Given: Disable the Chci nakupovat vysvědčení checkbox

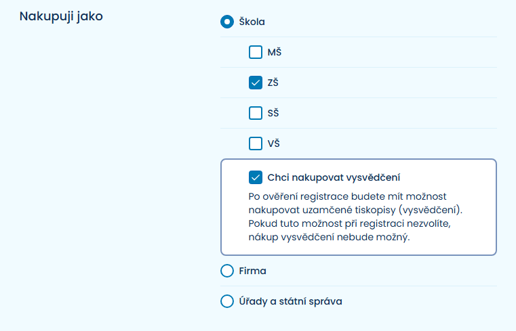Looking at the screenshot, I should 256,178.
